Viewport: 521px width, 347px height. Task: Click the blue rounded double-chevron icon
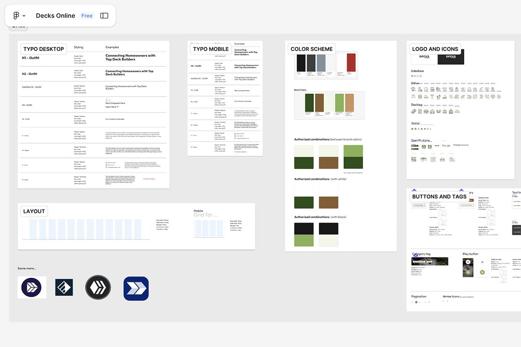click(x=136, y=288)
